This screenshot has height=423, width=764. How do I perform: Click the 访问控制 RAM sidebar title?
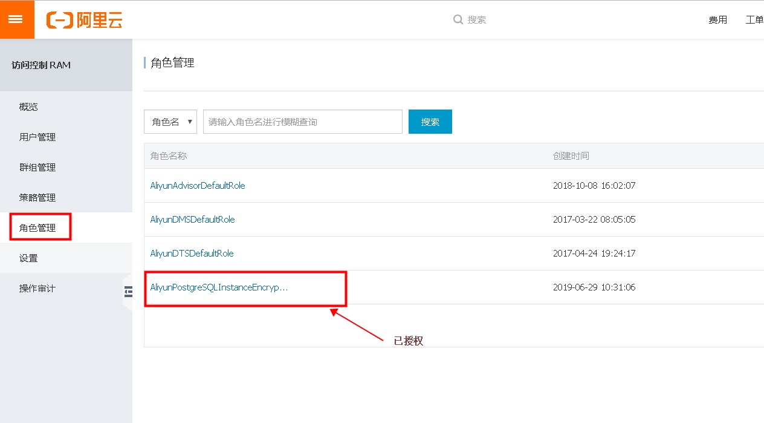coord(41,65)
